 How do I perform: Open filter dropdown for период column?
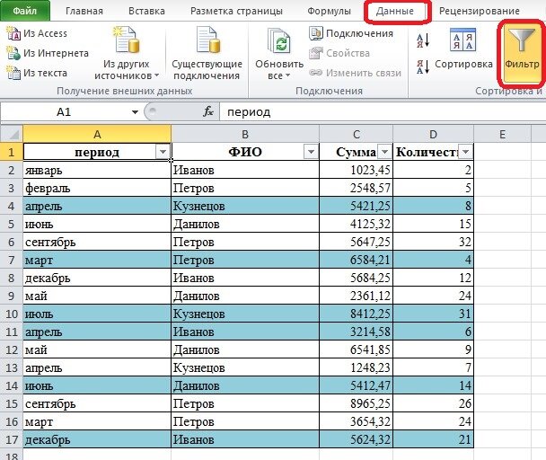[163, 153]
